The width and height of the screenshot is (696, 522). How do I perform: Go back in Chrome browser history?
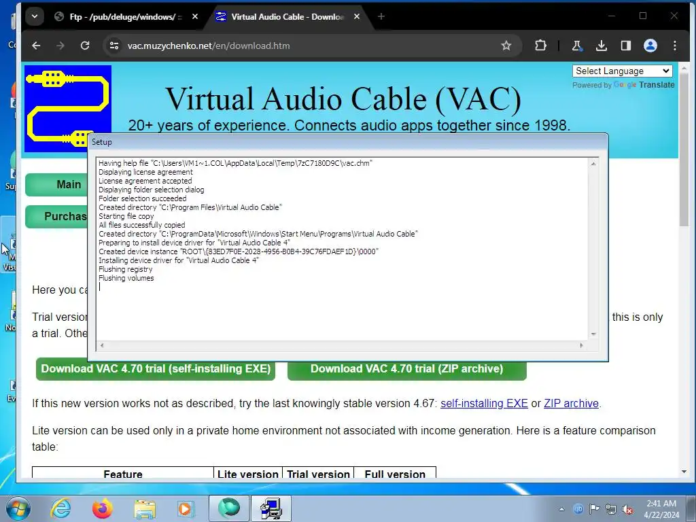pyautogui.click(x=37, y=46)
